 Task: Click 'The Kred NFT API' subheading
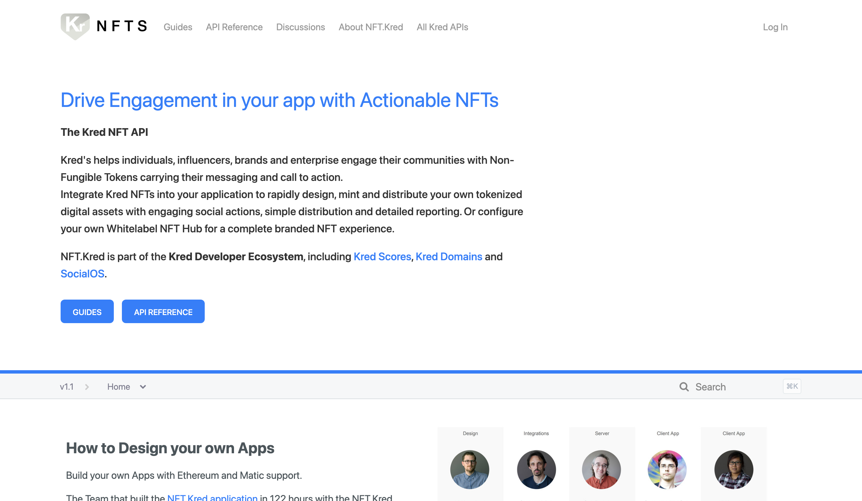click(x=104, y=132)
